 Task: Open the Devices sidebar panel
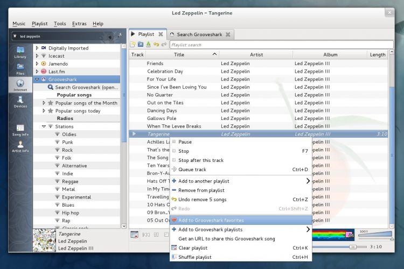tap(20, 102)
